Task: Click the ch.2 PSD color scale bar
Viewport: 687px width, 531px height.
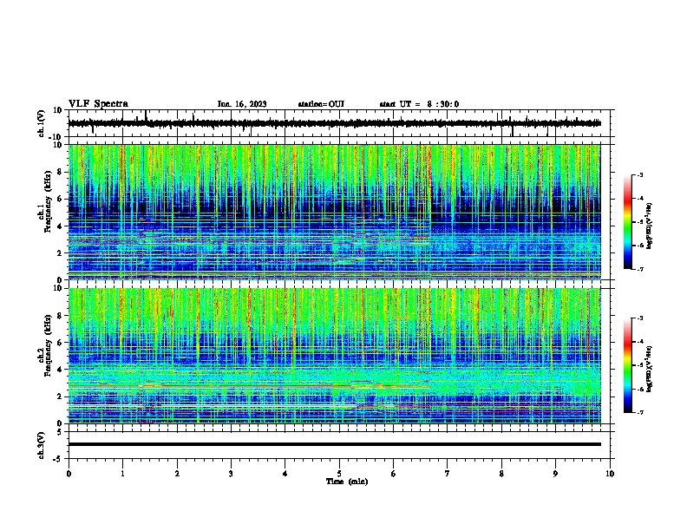Action: click(628, 365)
